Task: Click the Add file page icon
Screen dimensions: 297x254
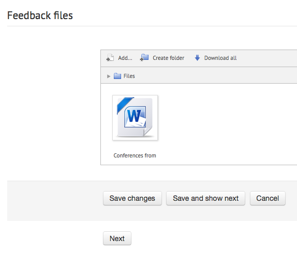Action: click(110, 58)
